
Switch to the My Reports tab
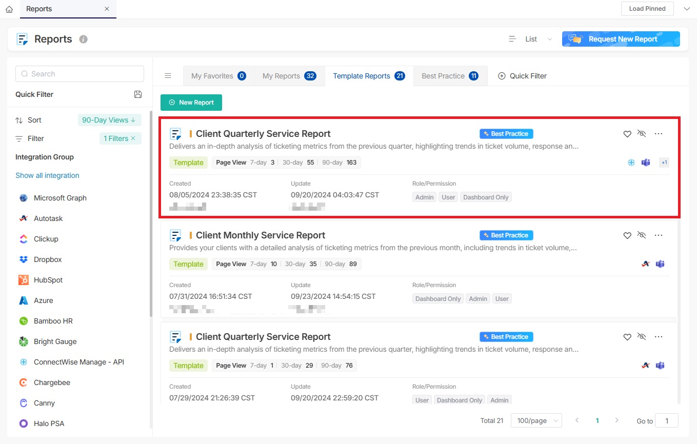(x=289, y=76)
